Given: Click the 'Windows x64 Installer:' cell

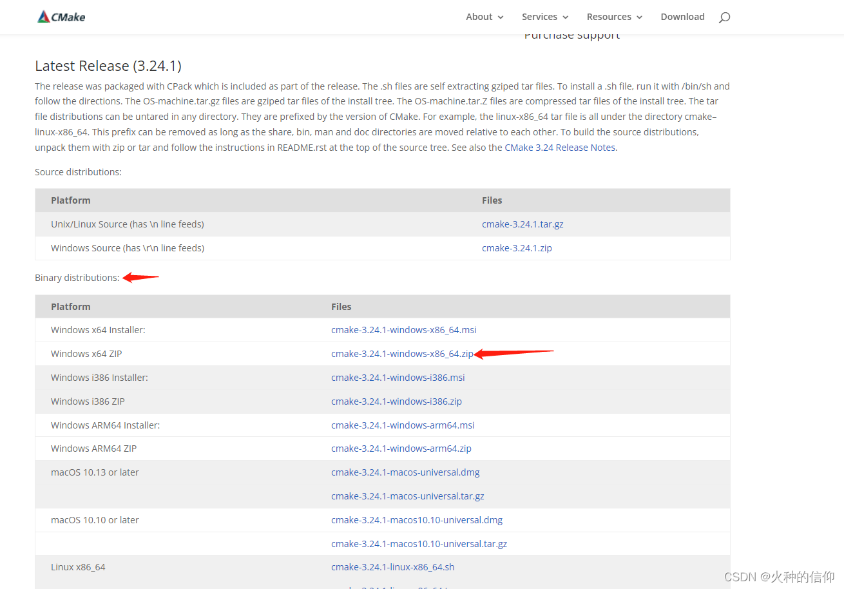Looking at the screenshot, I should click(98, 330).
